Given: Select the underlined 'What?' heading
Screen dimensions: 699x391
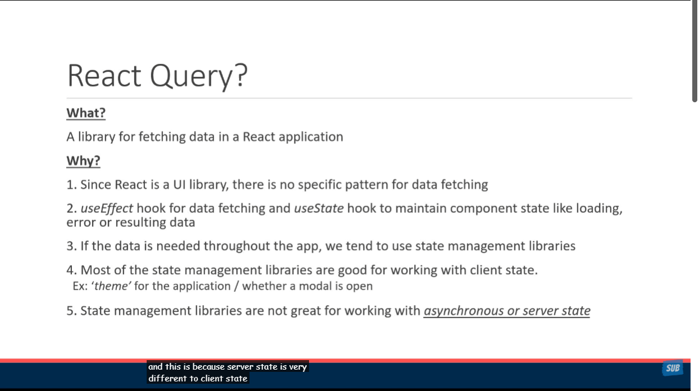Looking at the screenshot, I should point(86,113).
